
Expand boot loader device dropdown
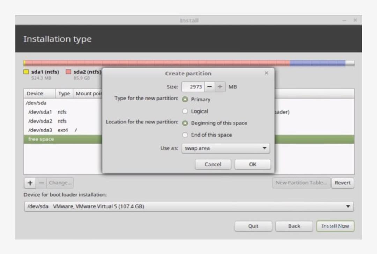[189, 206]
